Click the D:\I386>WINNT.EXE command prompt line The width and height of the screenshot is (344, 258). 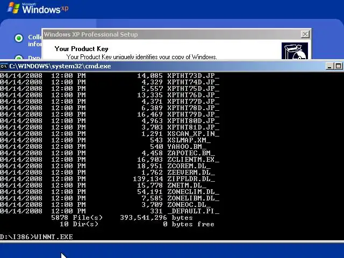click(x=37, y=237)
